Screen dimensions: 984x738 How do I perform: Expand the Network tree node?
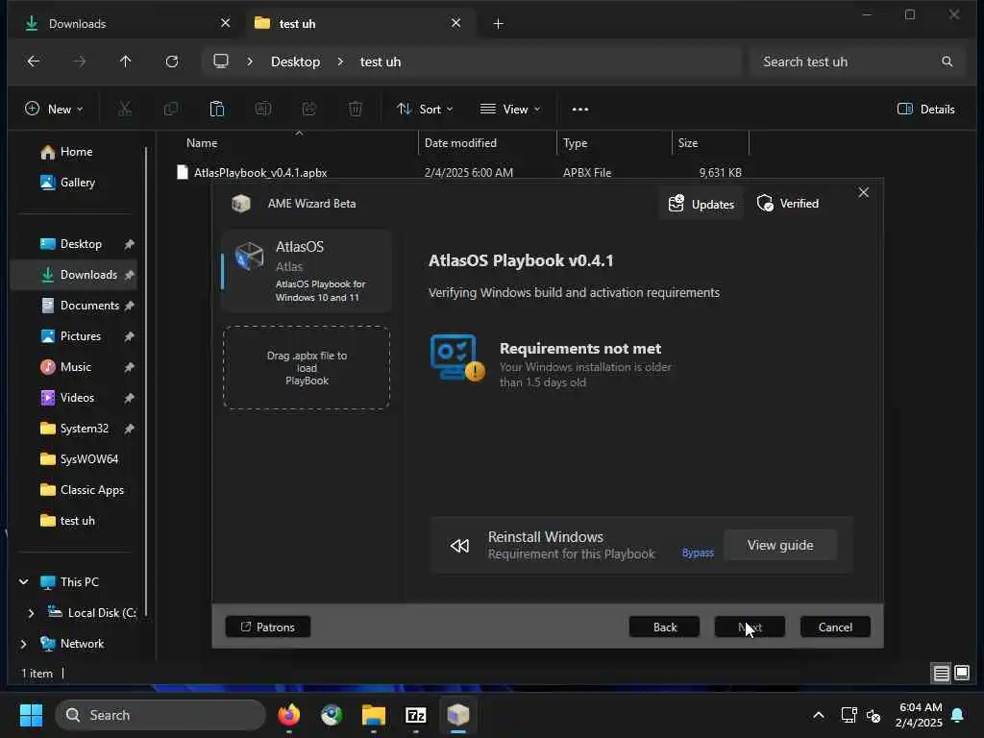click(24, 644)
